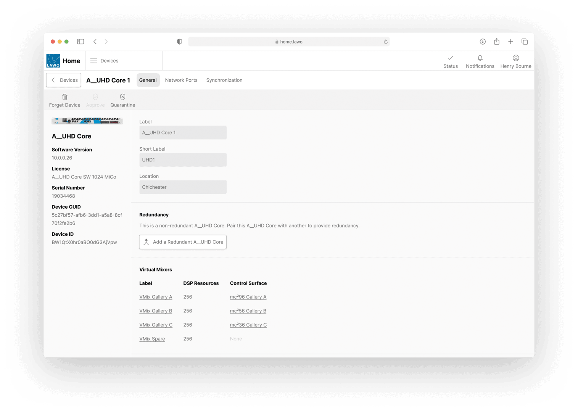This screenshot has width=578, height=412.
Task: Click the Safari back arrow
Action: (95, 42)
